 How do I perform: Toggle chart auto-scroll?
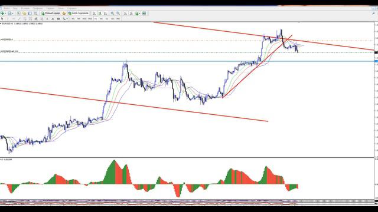[125, 14]
